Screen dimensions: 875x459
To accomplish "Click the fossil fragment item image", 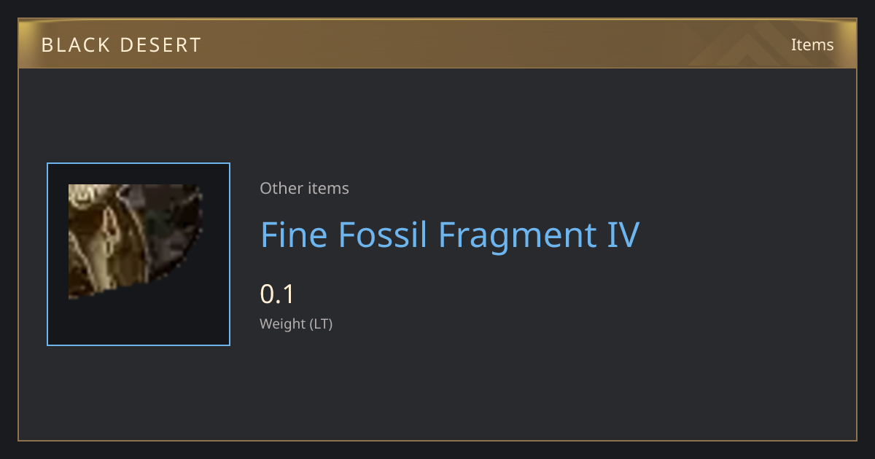I will click(x=136, y=241).
